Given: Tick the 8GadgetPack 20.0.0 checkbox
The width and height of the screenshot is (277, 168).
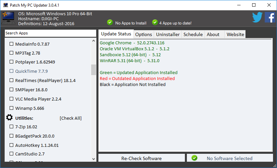Looking at the screenshot, I should point(11,136).
